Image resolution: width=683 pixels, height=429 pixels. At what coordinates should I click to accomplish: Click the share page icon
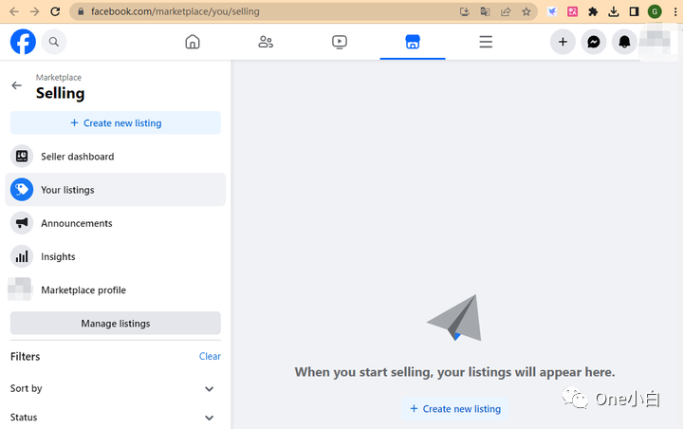coord(506,11)
